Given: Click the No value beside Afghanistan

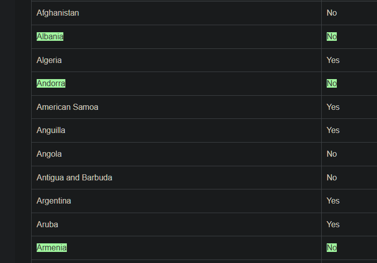Looking at the screenshot, I should pos(332,13).
